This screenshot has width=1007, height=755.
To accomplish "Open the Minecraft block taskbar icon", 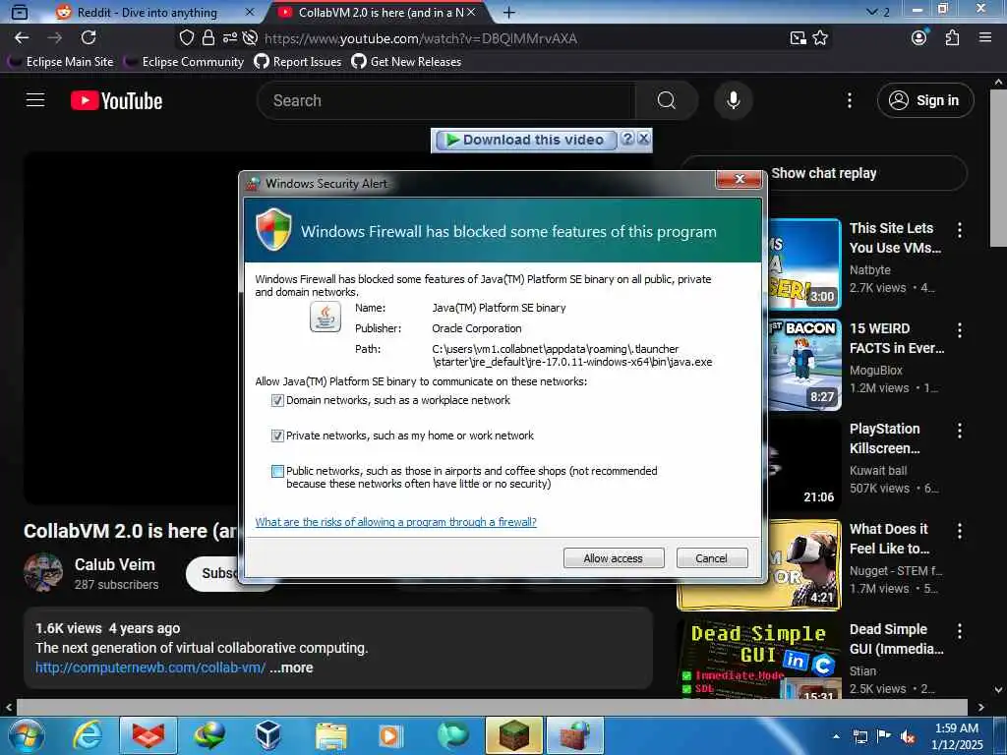I will tap(513, 735).
